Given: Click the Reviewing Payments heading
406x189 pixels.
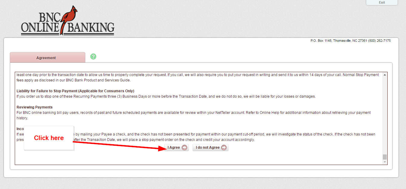Looking at the screenshot, I should click(x=35, y=107).
